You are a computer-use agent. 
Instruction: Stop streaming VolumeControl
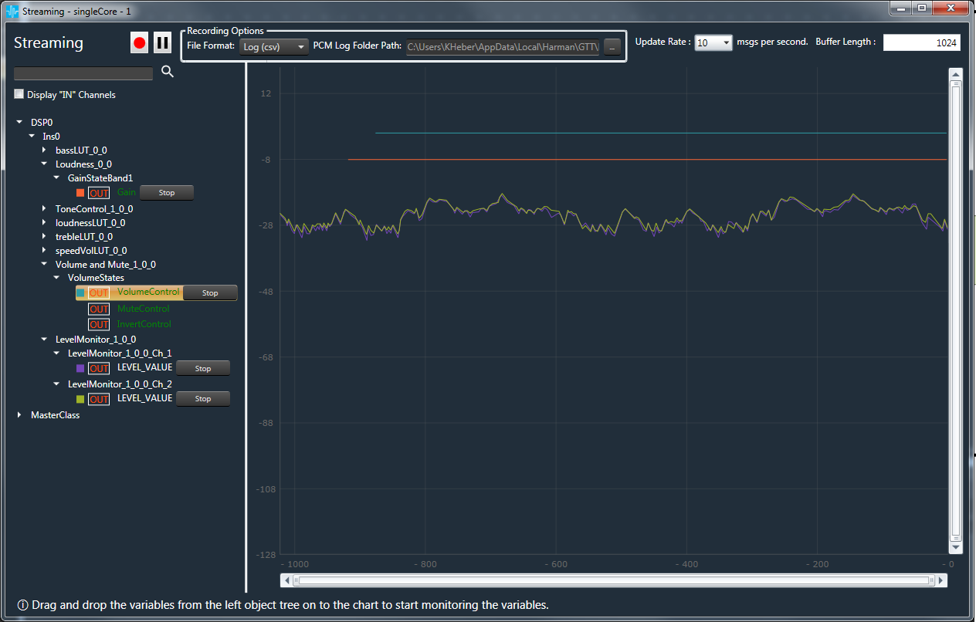(210, 293)
